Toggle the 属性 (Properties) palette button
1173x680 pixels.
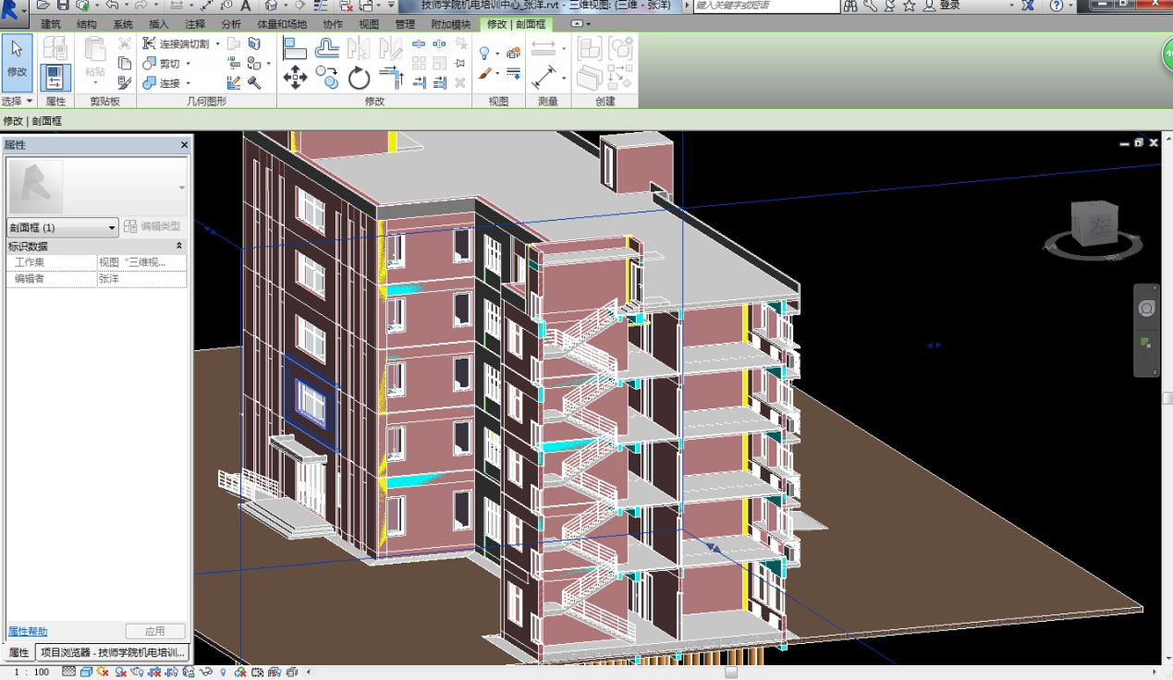click(55, 78)
